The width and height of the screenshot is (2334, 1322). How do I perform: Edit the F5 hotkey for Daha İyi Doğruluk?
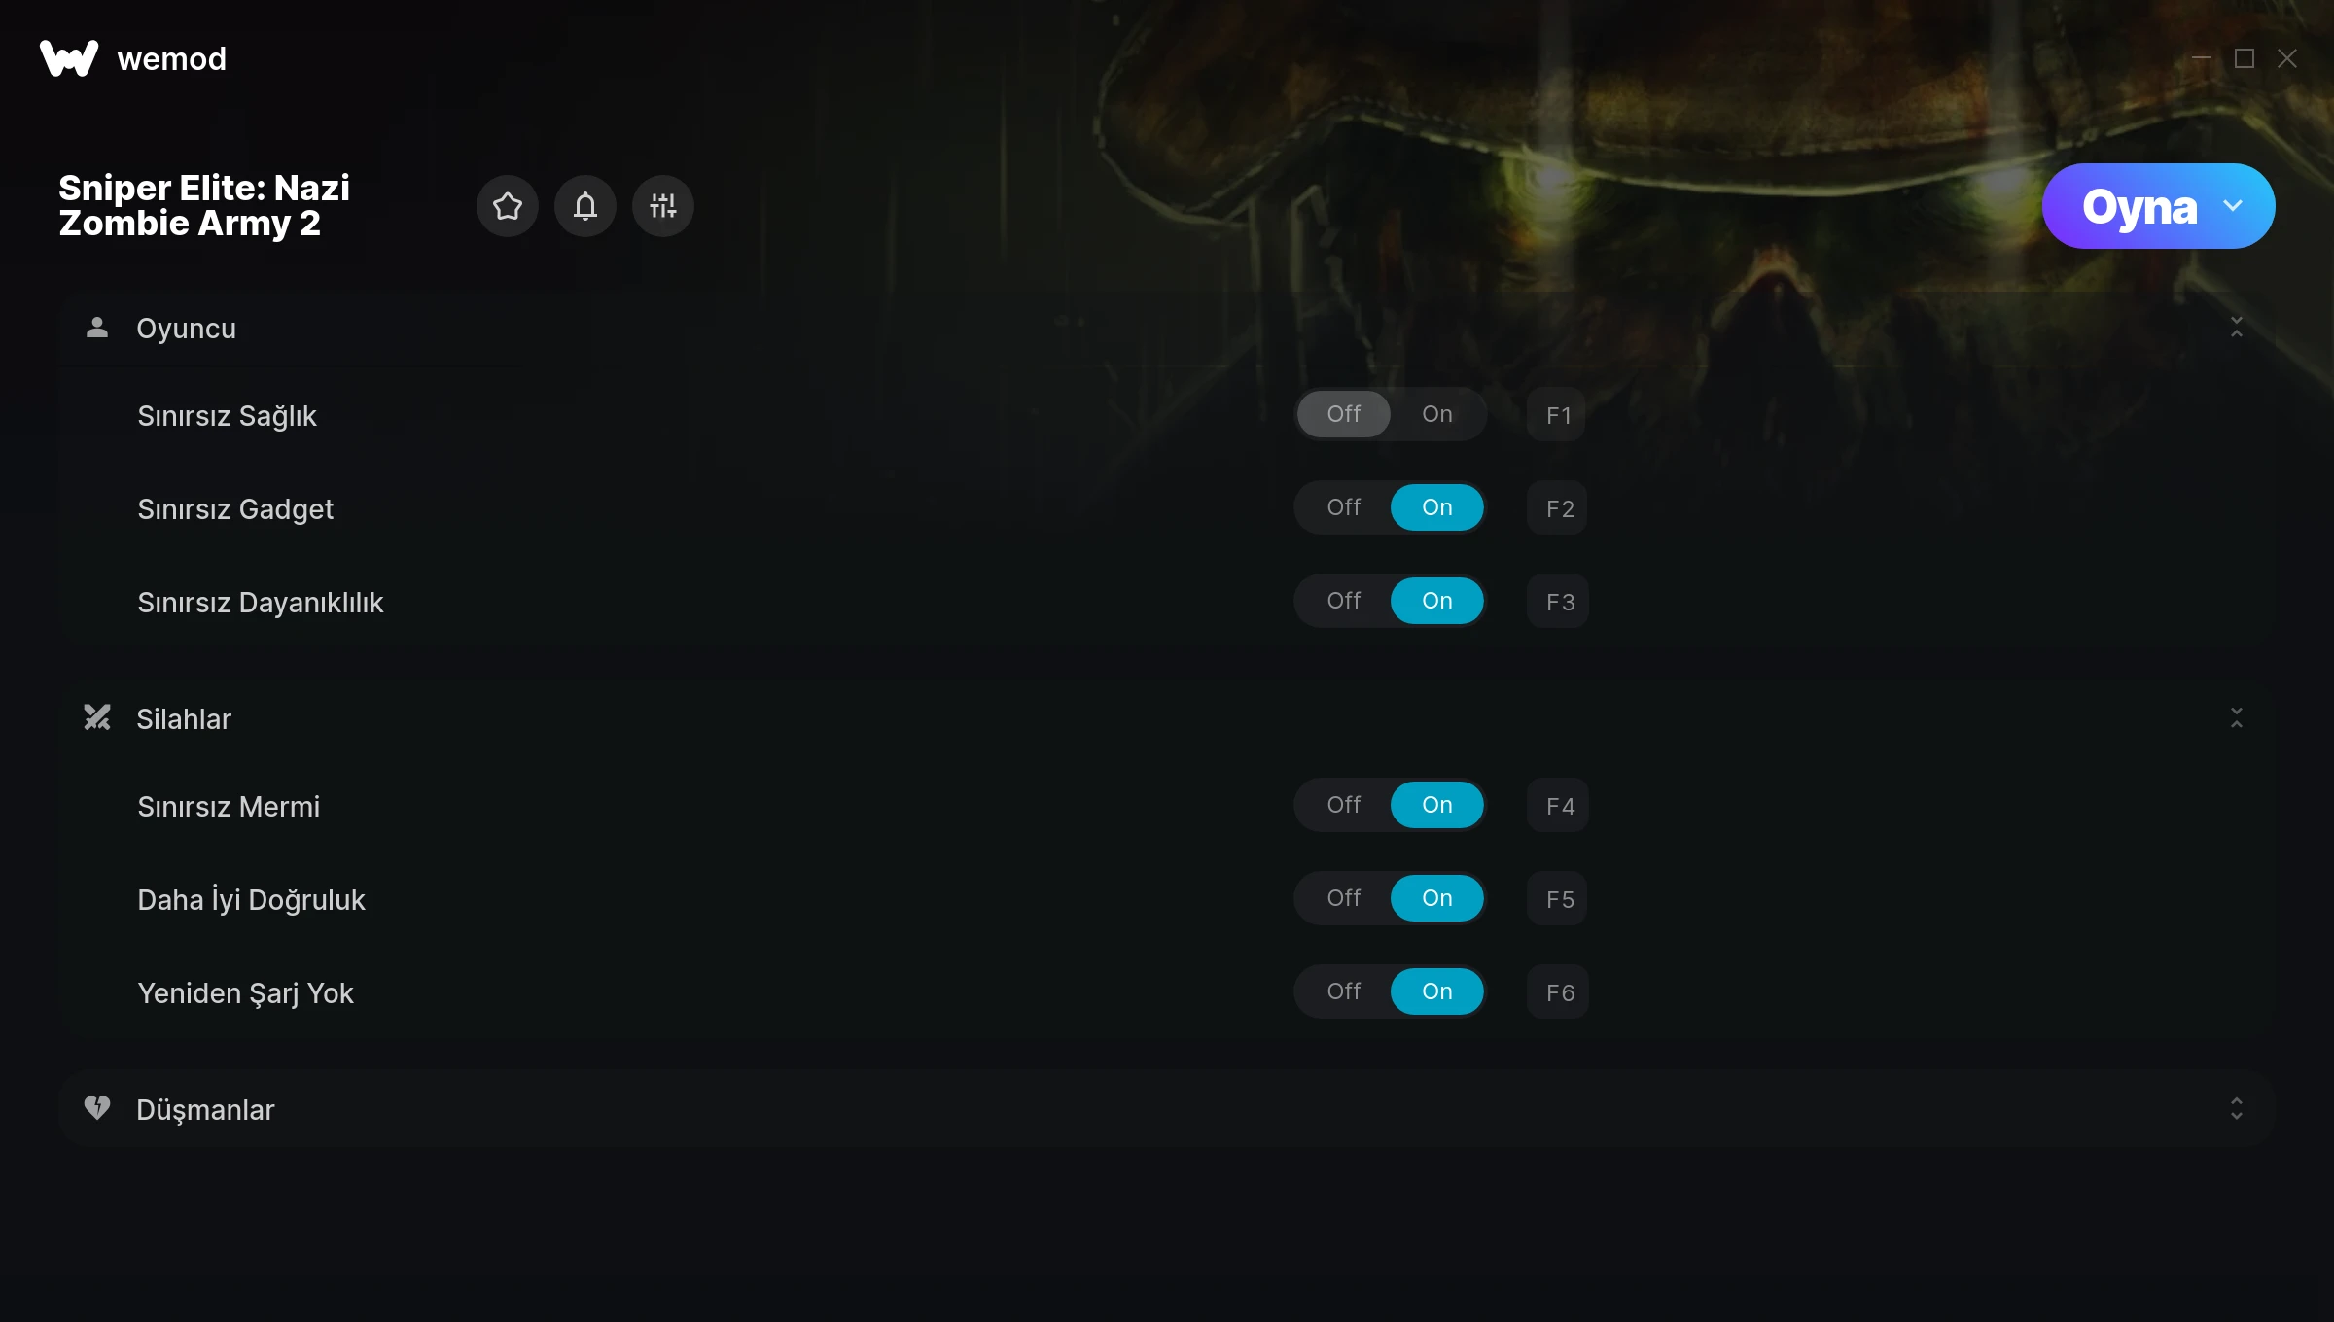coord(1558,899)
